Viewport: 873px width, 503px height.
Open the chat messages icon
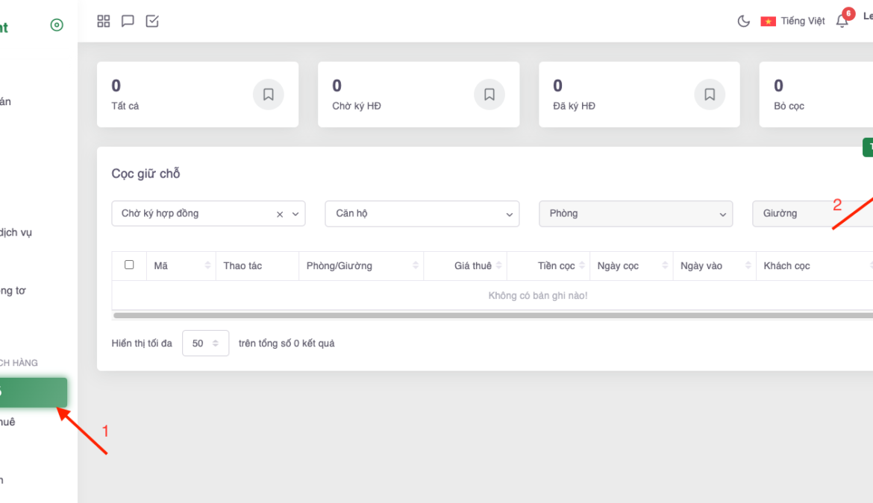coord(128,21)
